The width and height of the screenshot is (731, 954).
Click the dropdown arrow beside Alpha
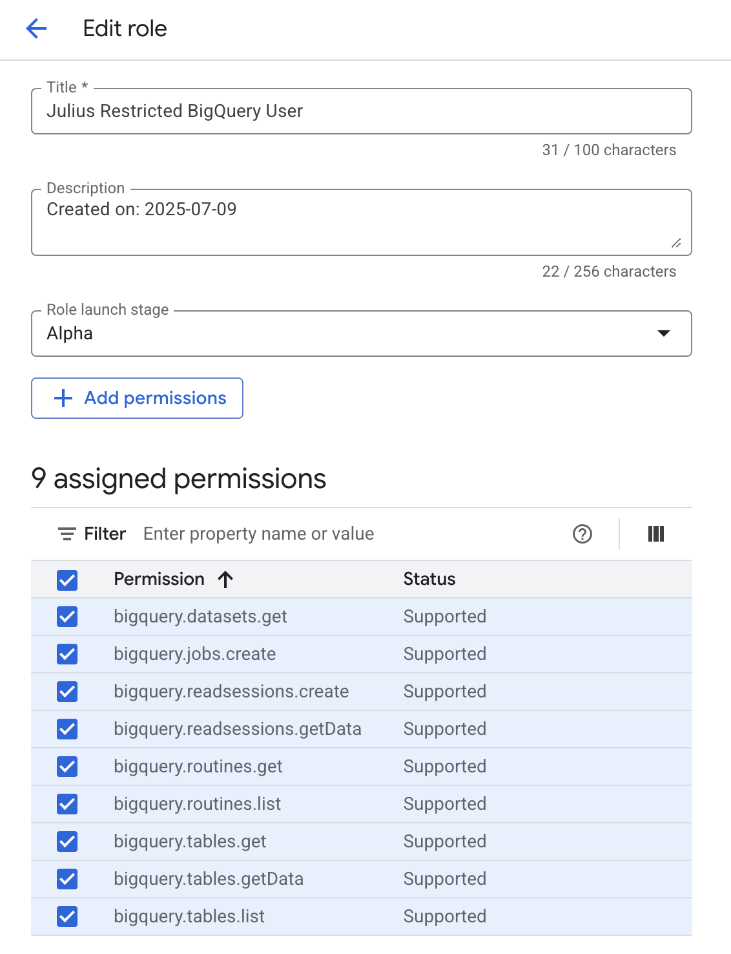coord(664,334)
